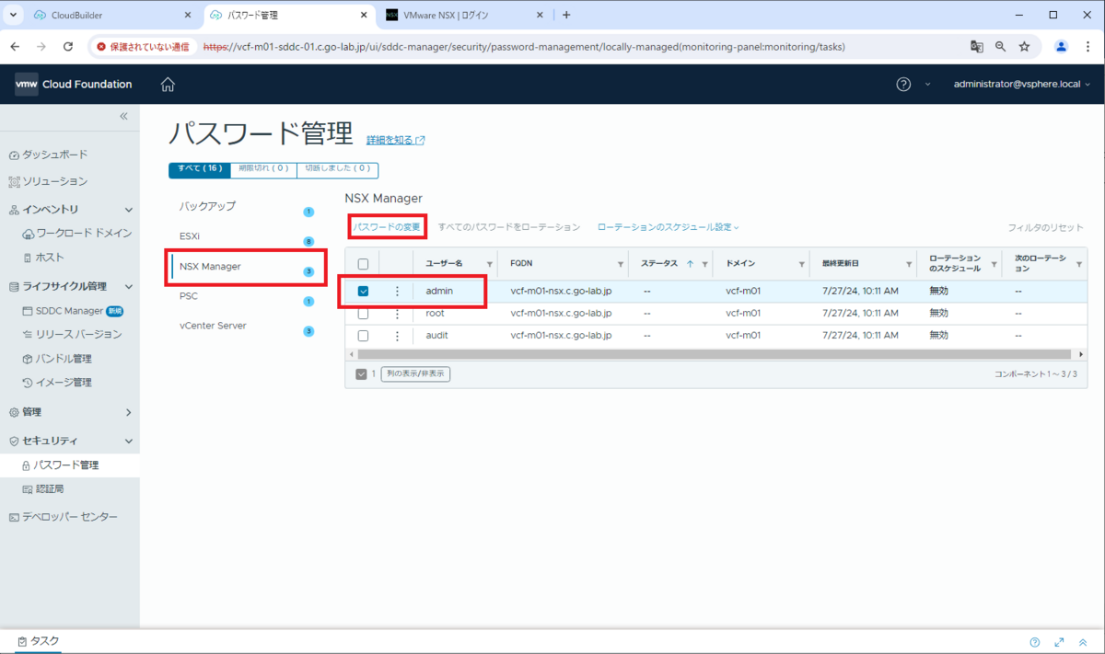This screenshot has width=1105, height=654.
Task: Open the translate page icon in address bar
Action: point(977,46)
